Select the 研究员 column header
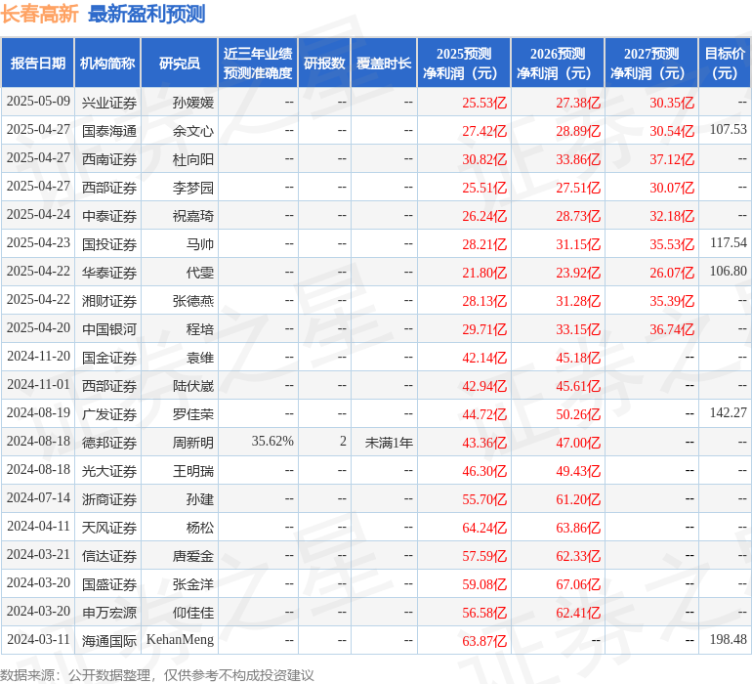 coord(179,64)
